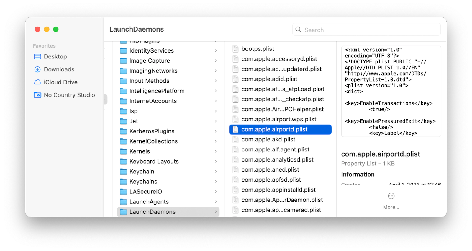Click the green zoom window button
The height and width of the screenshot is (251, 472).
pyautogui.click(x=56, y=29)
